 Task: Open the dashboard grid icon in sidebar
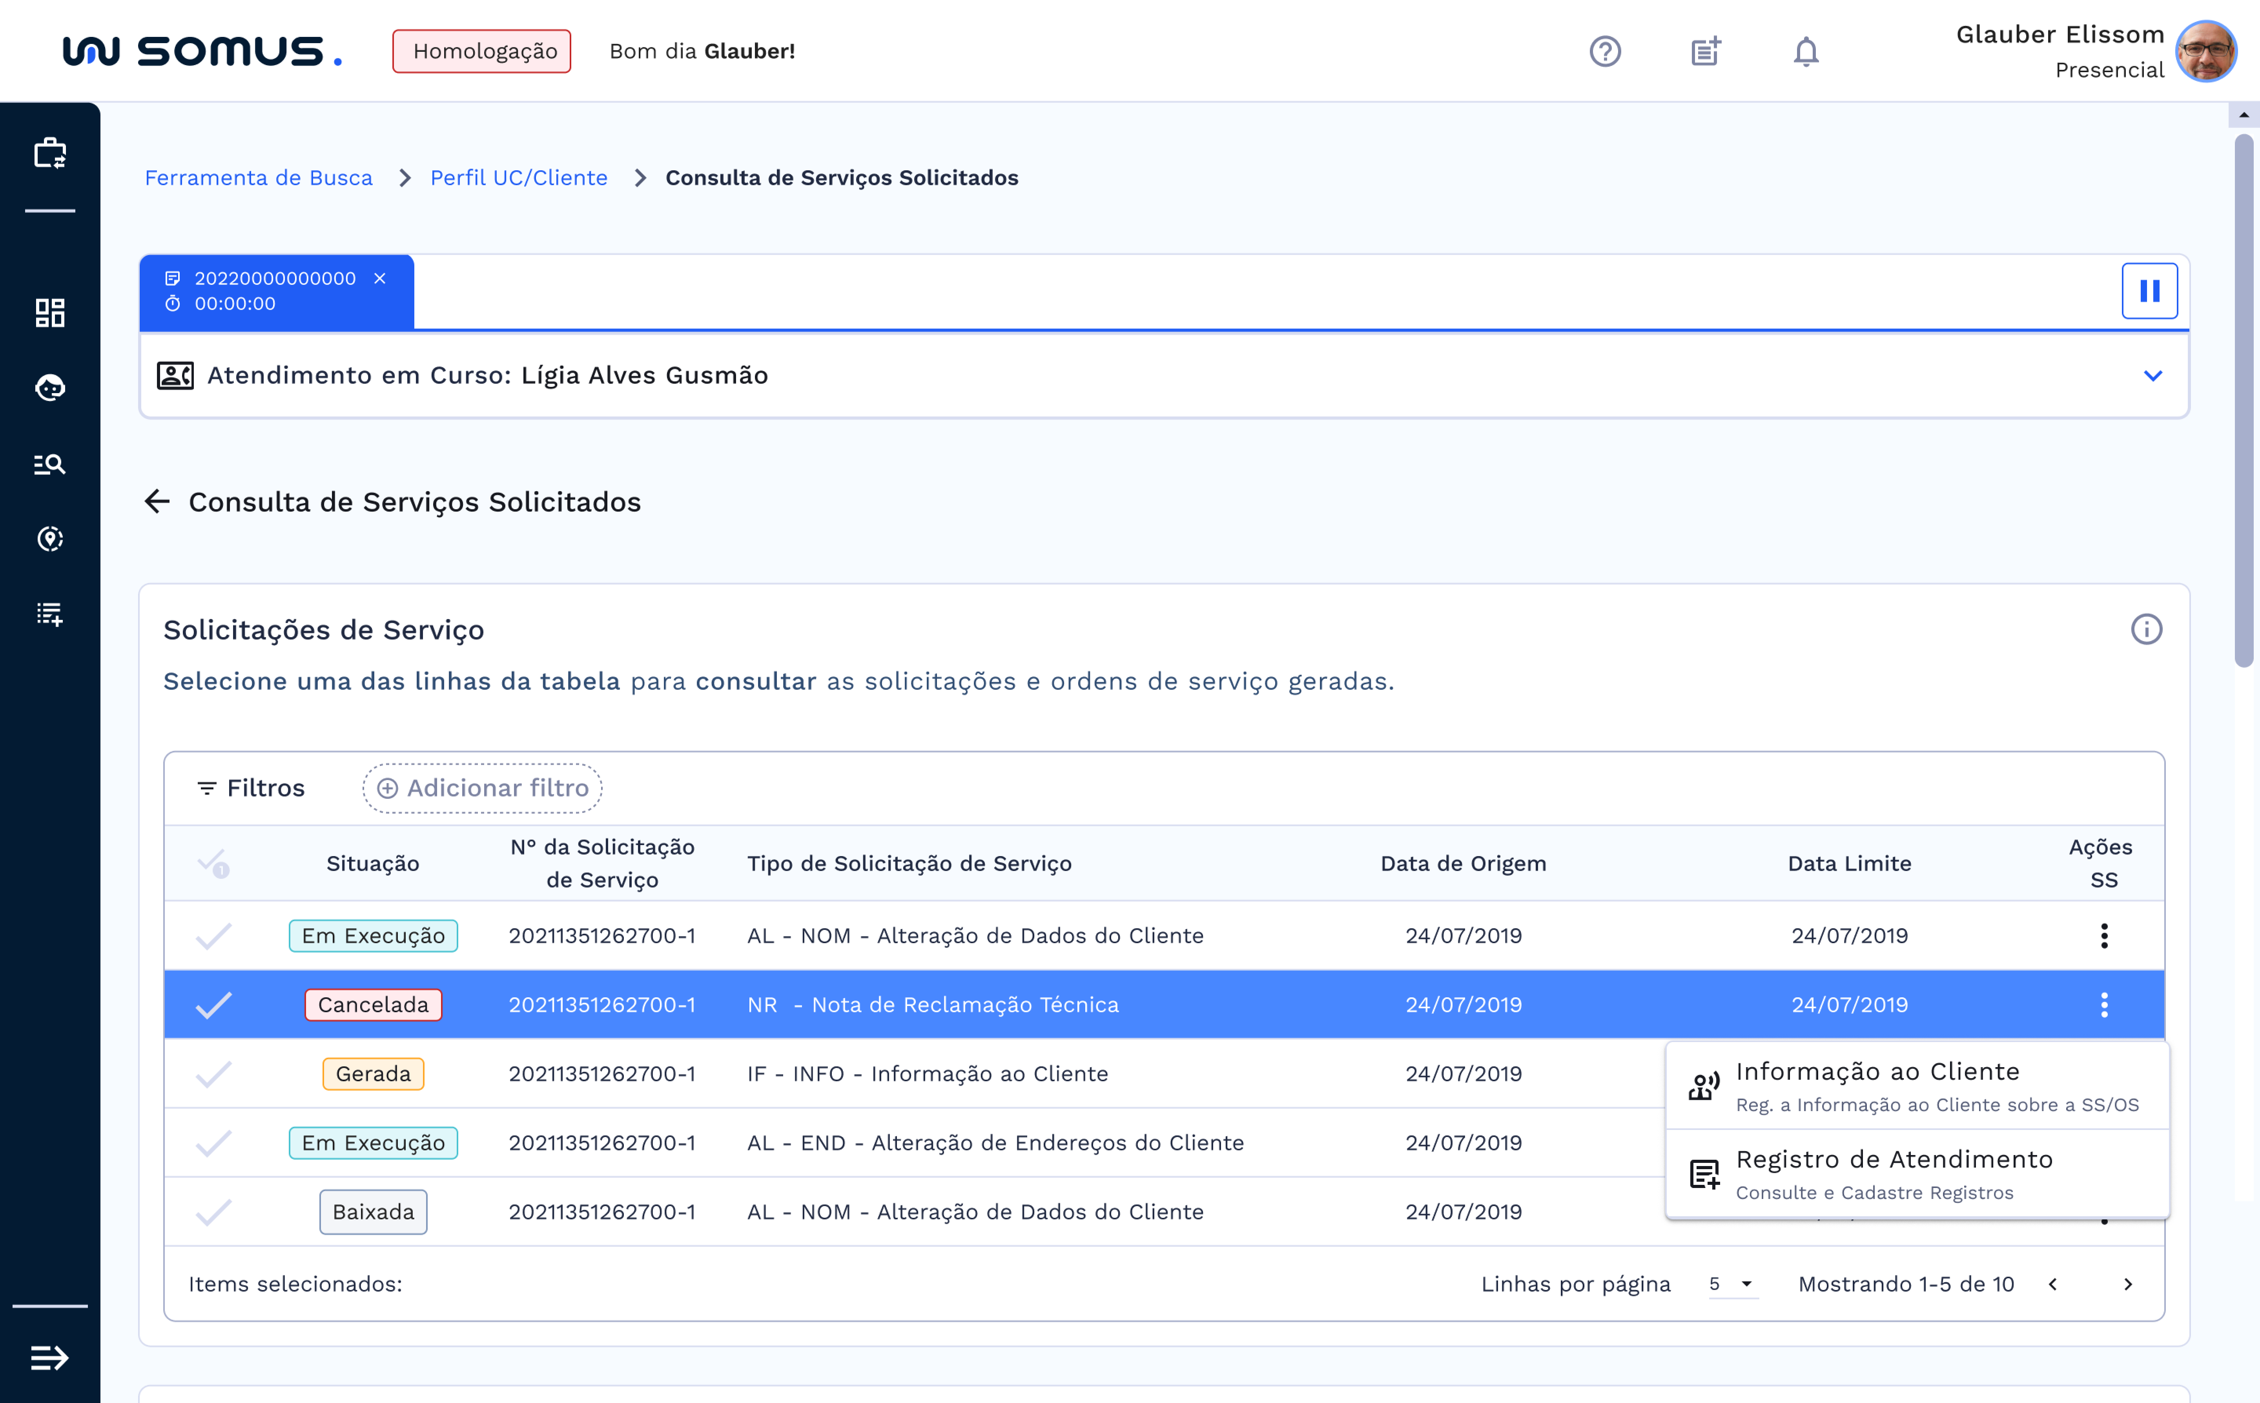pyautogui.click(x=50, y=313)
